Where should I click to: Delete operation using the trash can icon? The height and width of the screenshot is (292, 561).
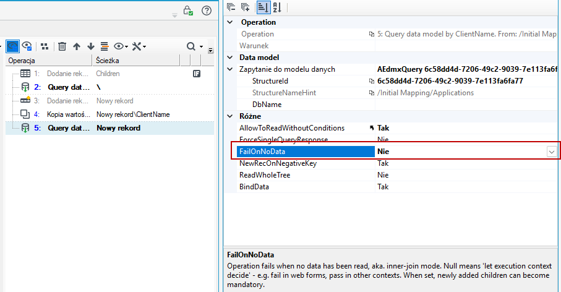(x=62, y=46)
